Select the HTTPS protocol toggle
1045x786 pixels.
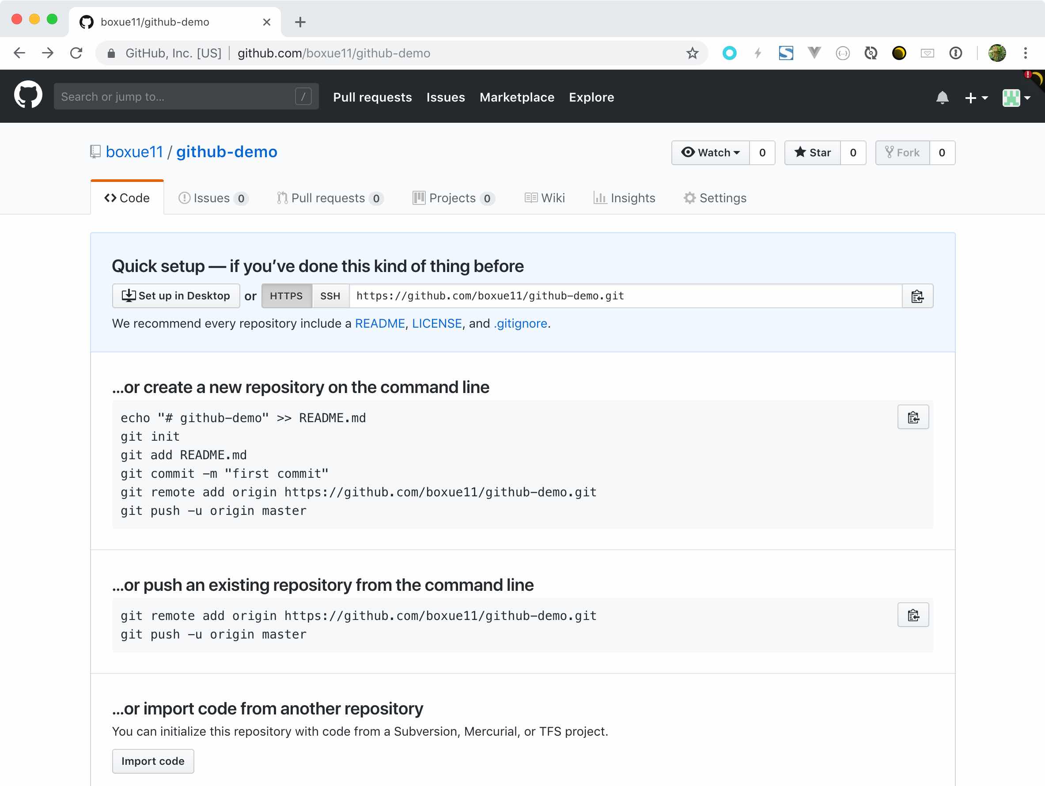point(286,296)
